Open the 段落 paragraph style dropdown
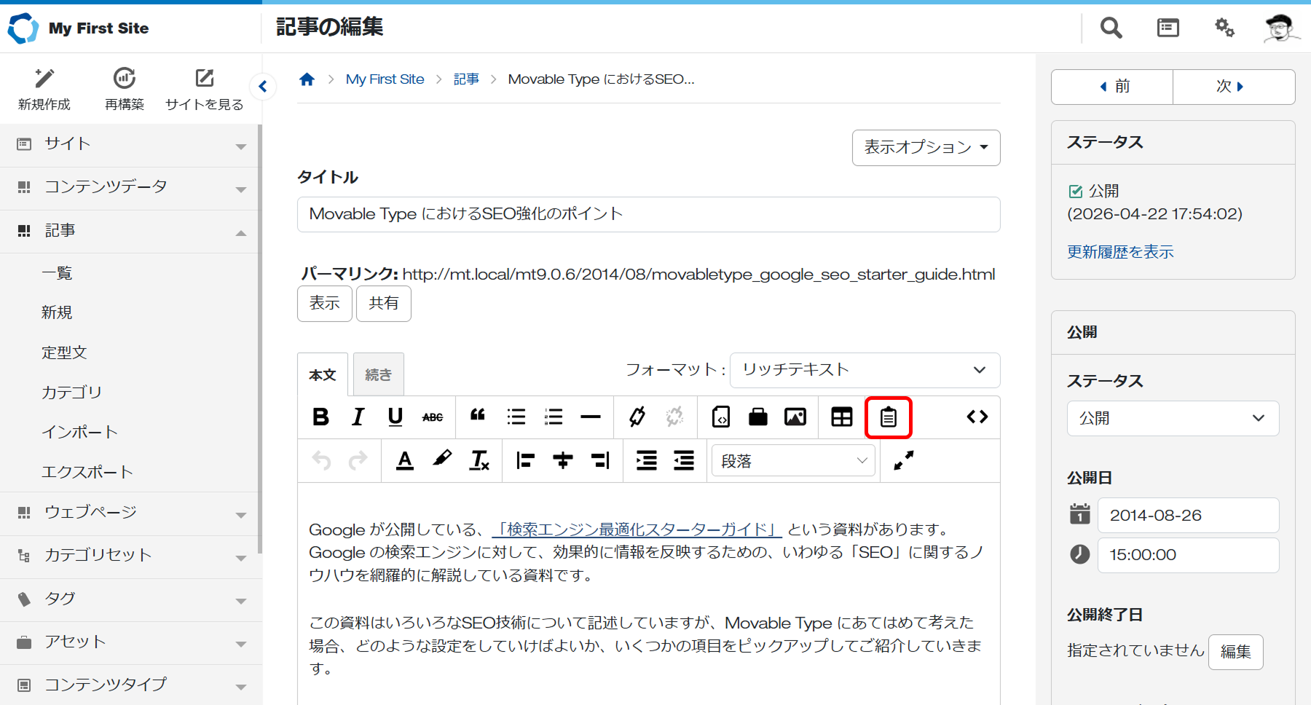 coord(792,460)
